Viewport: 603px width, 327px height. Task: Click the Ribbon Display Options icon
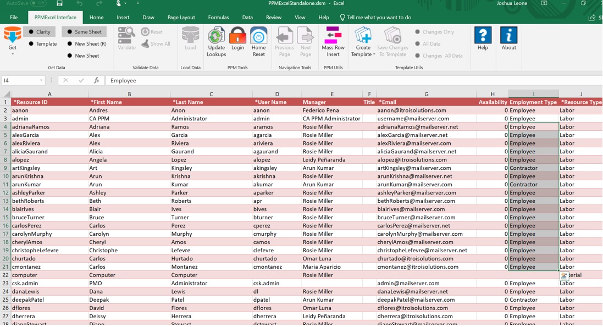click(544, 3)
